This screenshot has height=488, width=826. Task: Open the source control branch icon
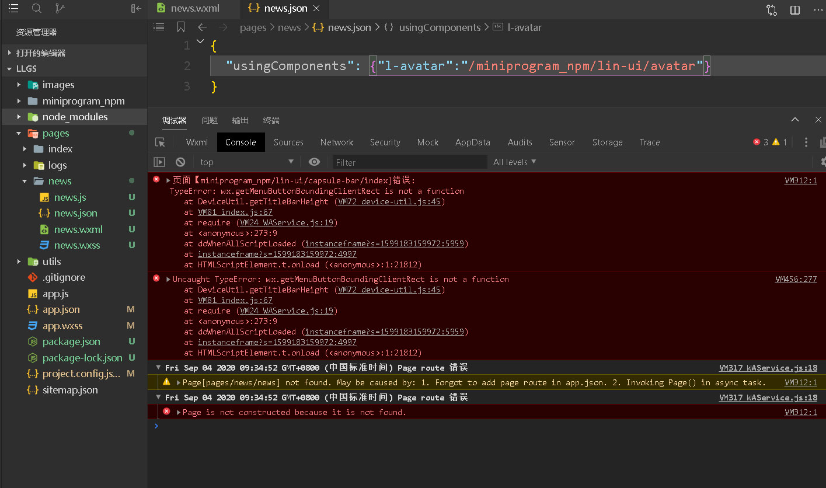[x=59, y=9]
